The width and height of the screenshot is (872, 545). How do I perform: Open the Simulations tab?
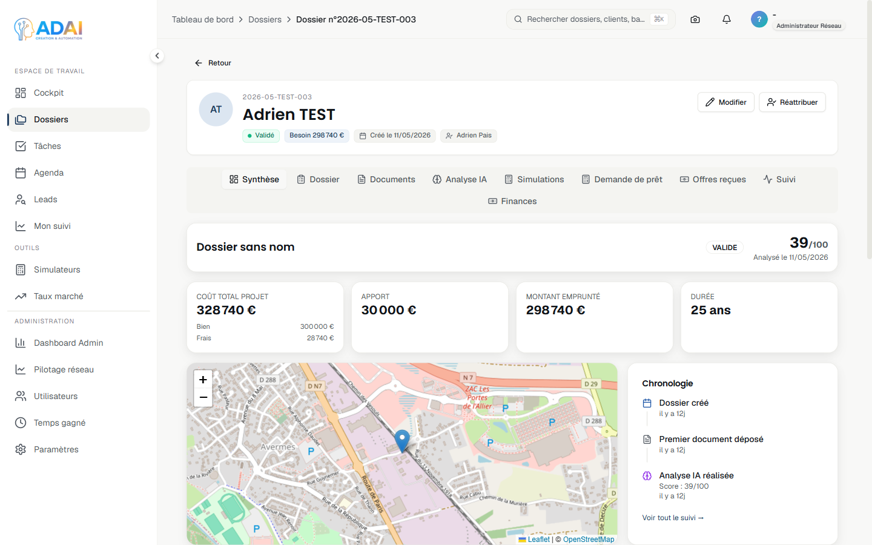point(534,179)
